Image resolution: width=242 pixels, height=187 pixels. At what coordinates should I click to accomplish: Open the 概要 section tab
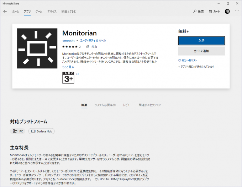(84, 105)
